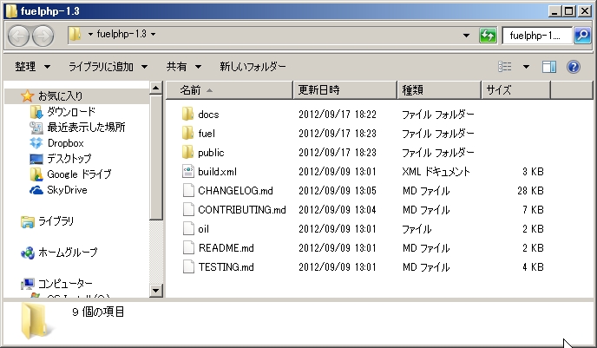Click the XML ドキュメント type cell

436,171
